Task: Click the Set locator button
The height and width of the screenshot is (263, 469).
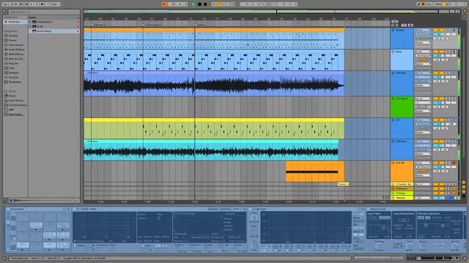Action: pyautogui.click(x=394, y=22)
